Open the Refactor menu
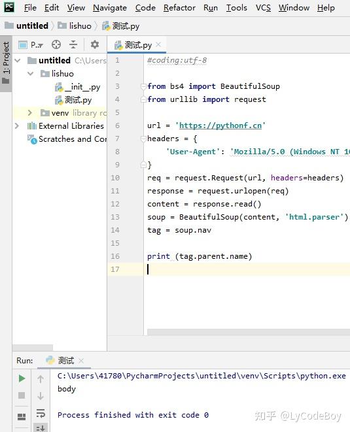 click(x=179, y=8)
